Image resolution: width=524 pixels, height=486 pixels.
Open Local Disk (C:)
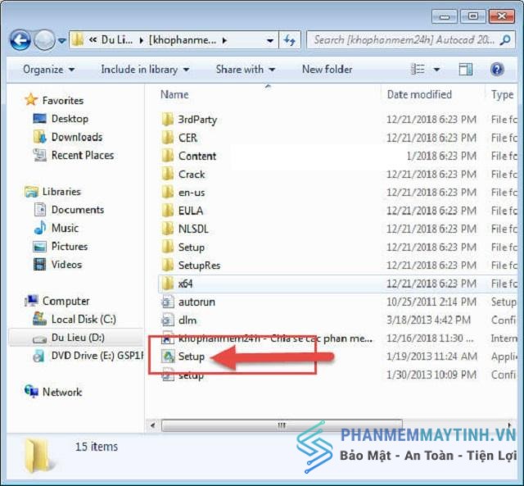(84, 320)
